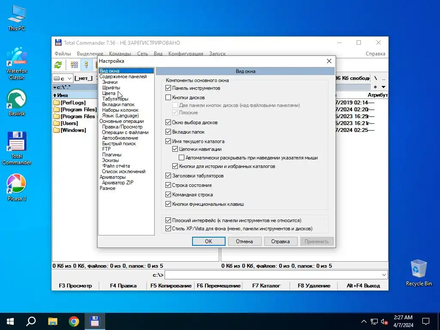Select the Users folder in file panel

point(69,123)
